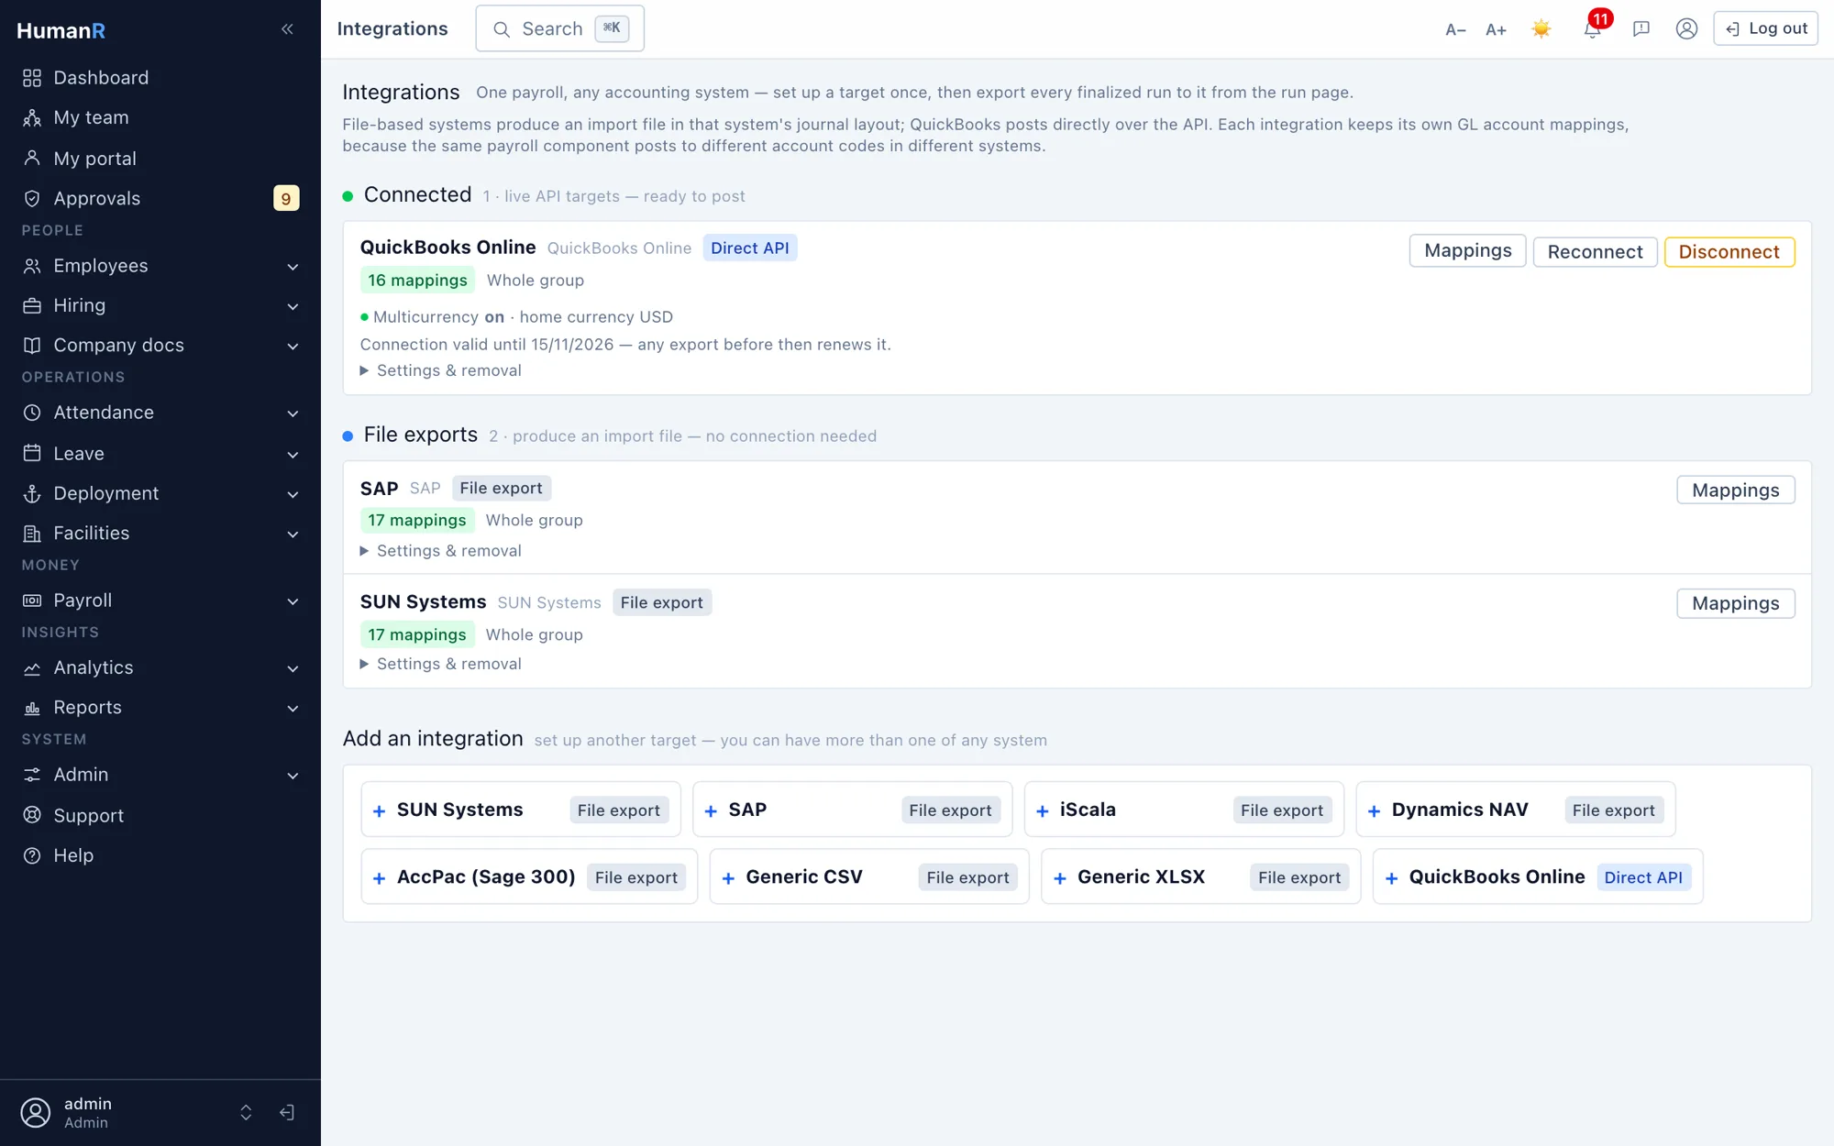
Task: Click the Employees icon in the sidebar
Action: point(32,266)
